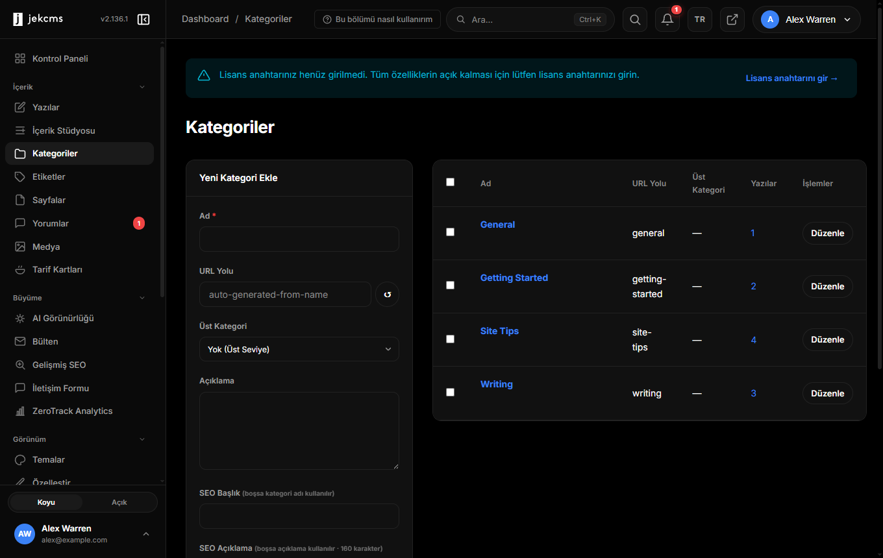Image resolution: width=883 pixels, height=558 pixels.
Task: Collapse the Görünüm sidebar section
Action: point(143,439)
